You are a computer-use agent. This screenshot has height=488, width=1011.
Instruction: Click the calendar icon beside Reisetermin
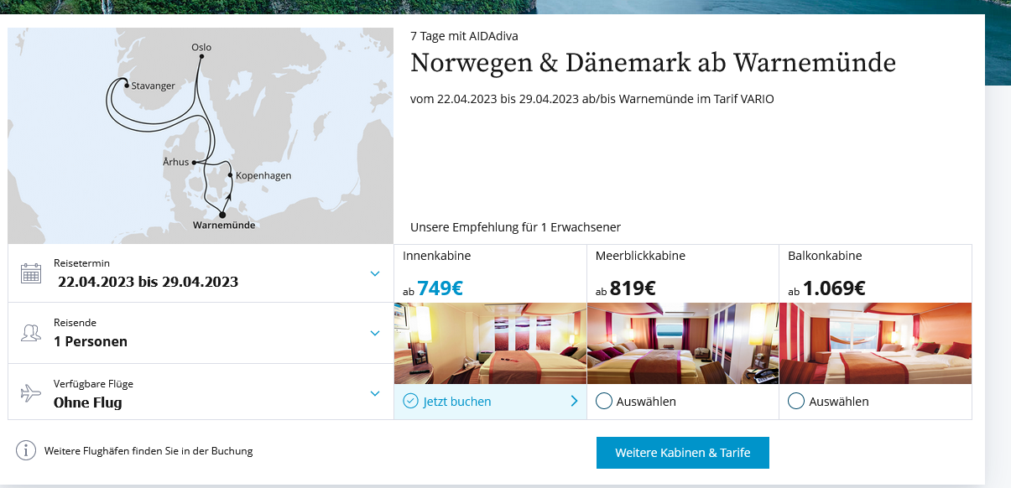click(x=31, y=273)
